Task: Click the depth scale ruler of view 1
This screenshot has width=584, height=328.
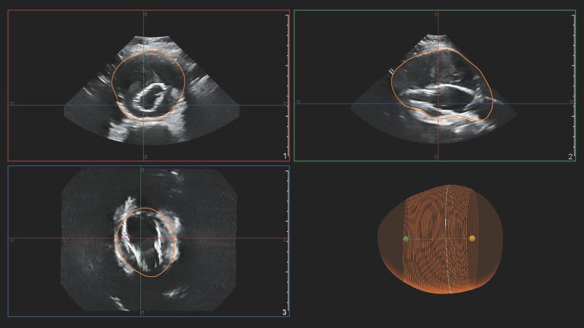Action: (x=288, y=85)
